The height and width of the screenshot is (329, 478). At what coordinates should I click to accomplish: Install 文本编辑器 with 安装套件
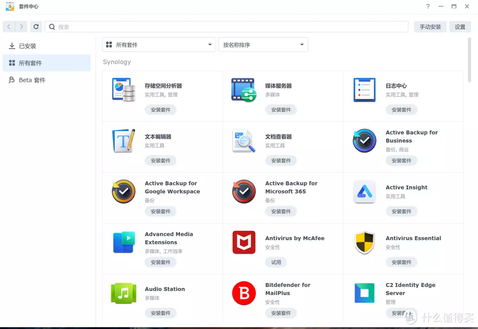160,161
